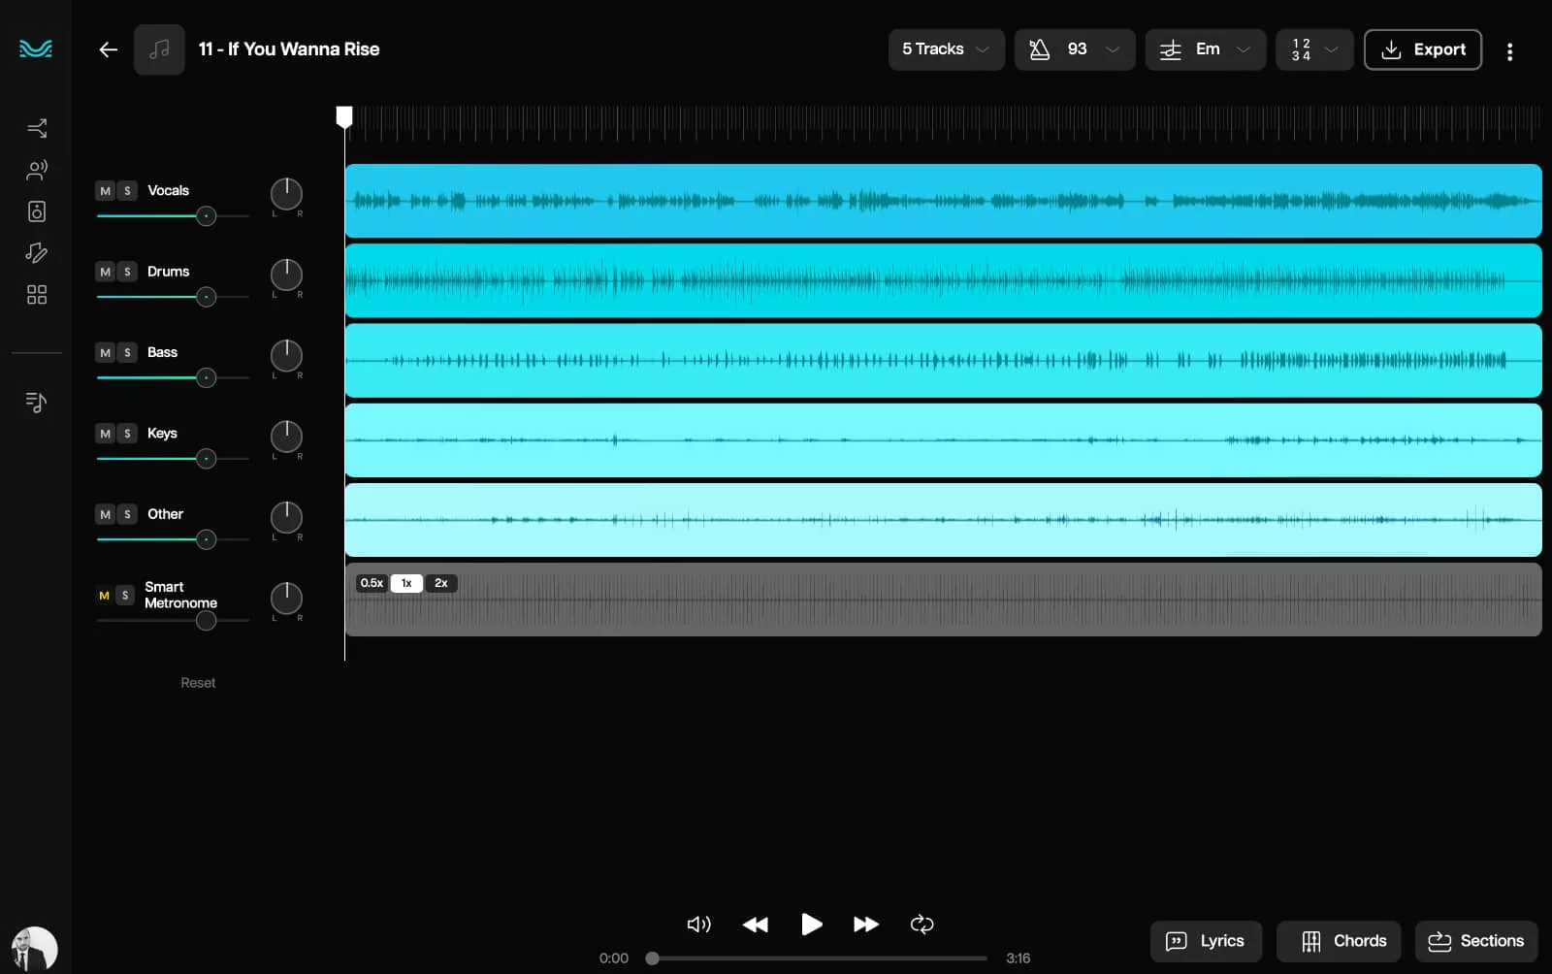
Task: Mute the Vocals track
Action: tap(105, 191)
